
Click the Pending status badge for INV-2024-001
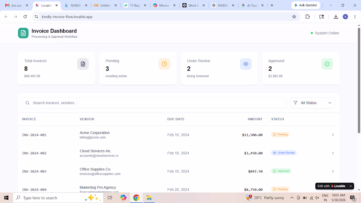tap(280, 135)
